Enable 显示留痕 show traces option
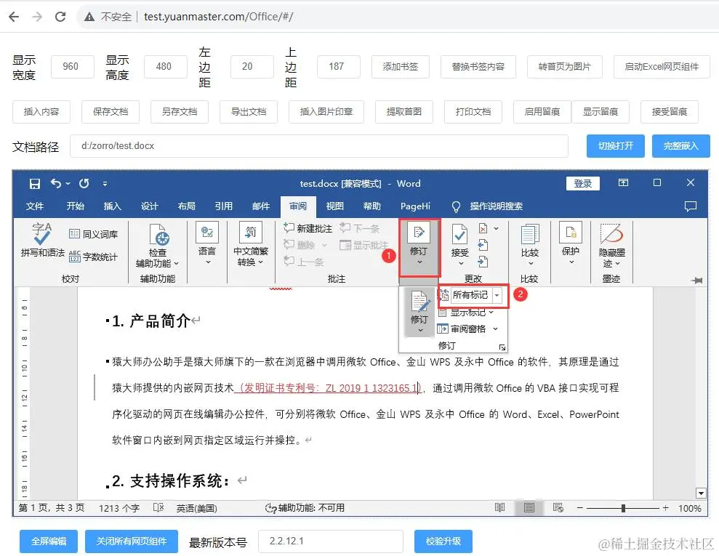Viewport: 719px width, 556px height. tap(601, 111)
